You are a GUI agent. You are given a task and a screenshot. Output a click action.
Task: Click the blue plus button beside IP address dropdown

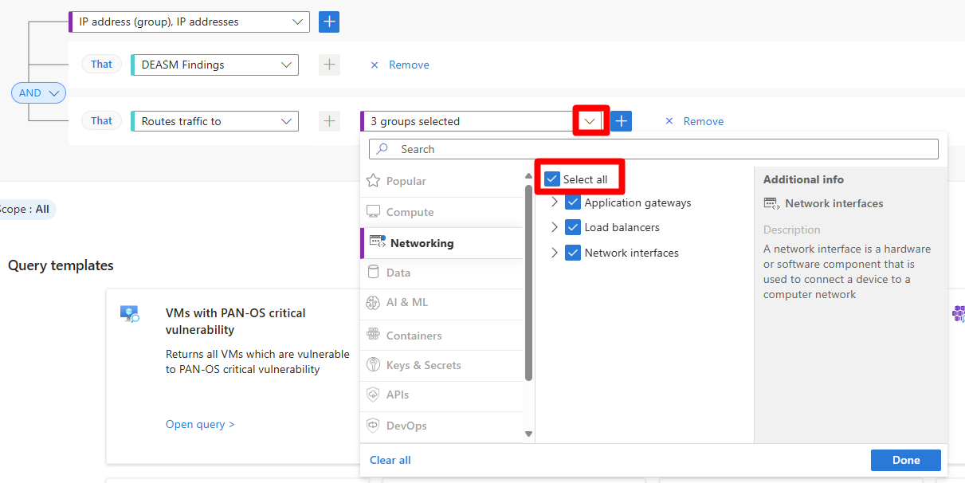click(x=329, y=22)
